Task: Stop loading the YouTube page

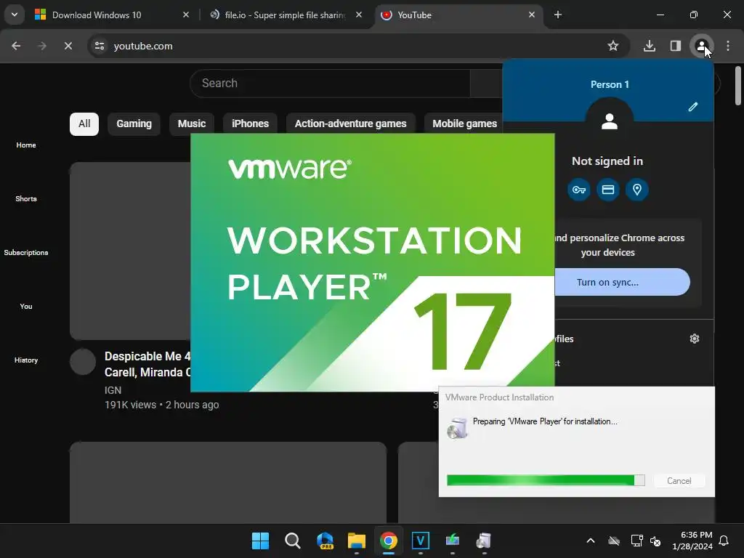Action: (x=68, y=46)
